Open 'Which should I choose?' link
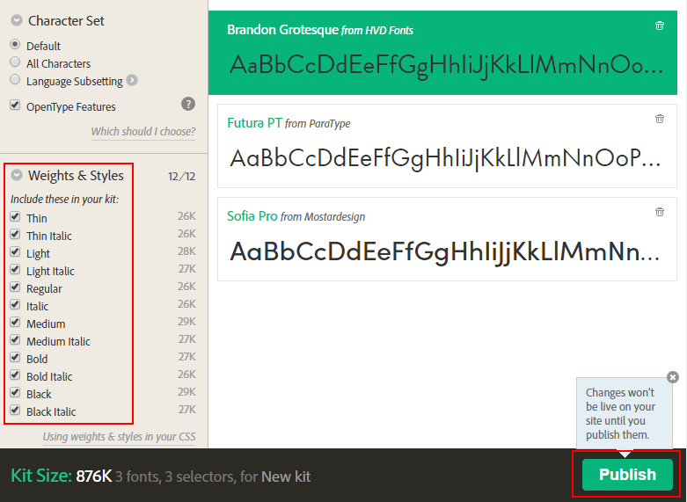This screenshot has height=502, width=687. point(143,131)
